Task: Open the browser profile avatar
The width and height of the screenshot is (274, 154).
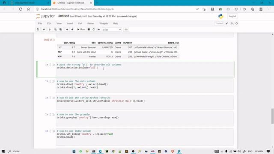Action: (261, 9)
